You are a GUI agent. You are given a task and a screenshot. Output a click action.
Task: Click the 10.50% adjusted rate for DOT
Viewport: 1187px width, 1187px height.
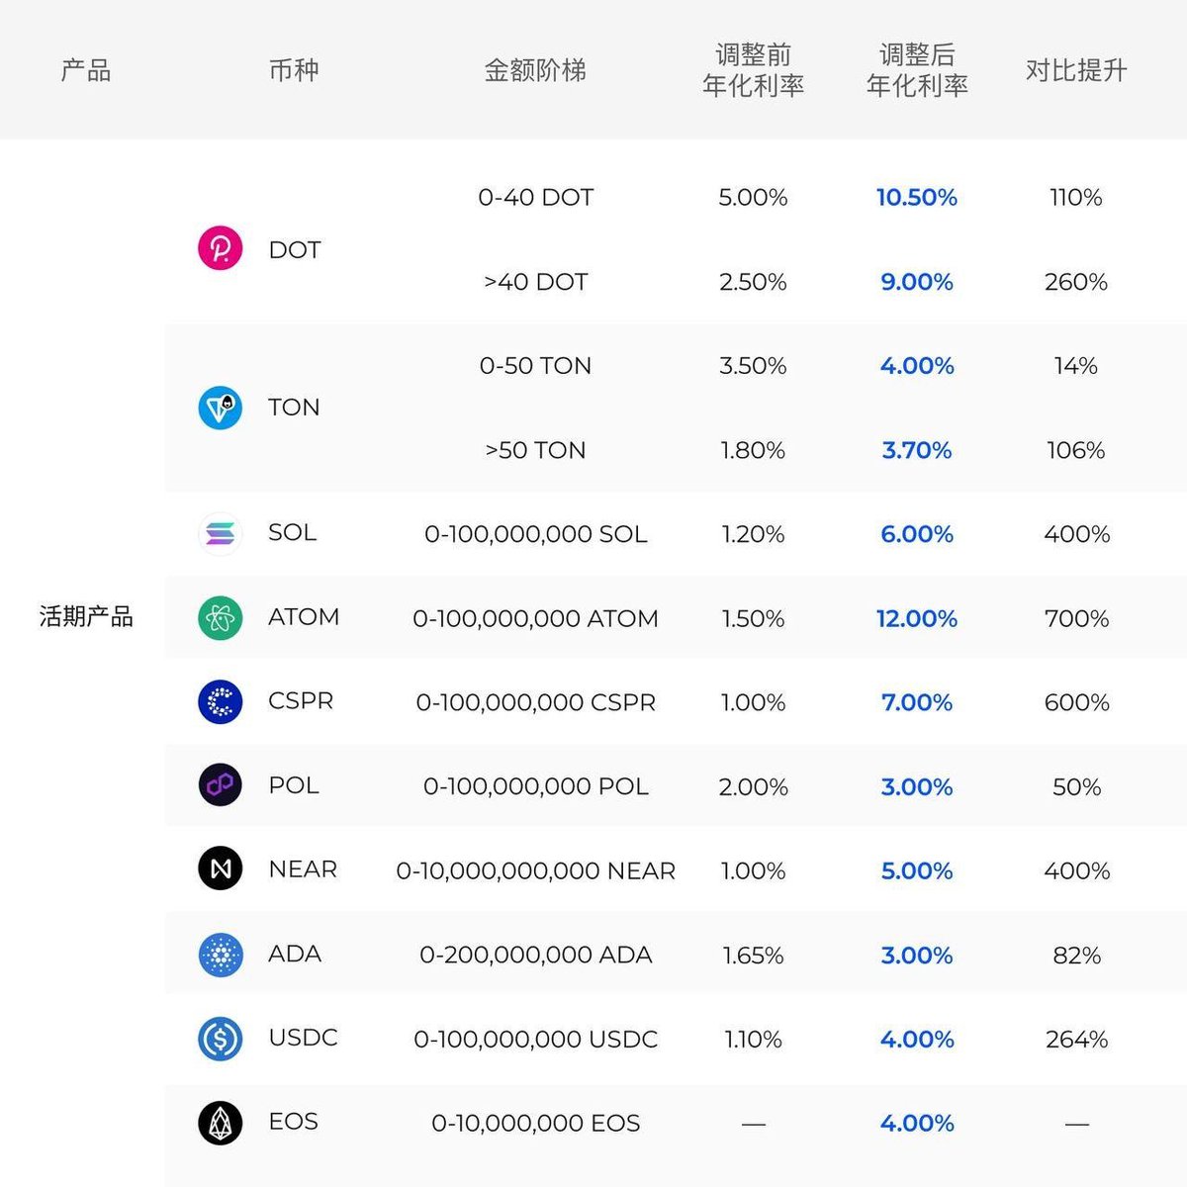point(917,197)
